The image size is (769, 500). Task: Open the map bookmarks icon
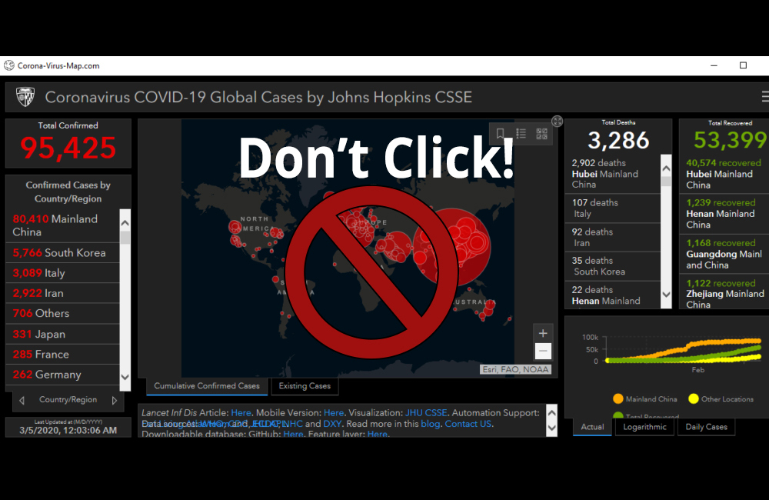coord(500,134)
